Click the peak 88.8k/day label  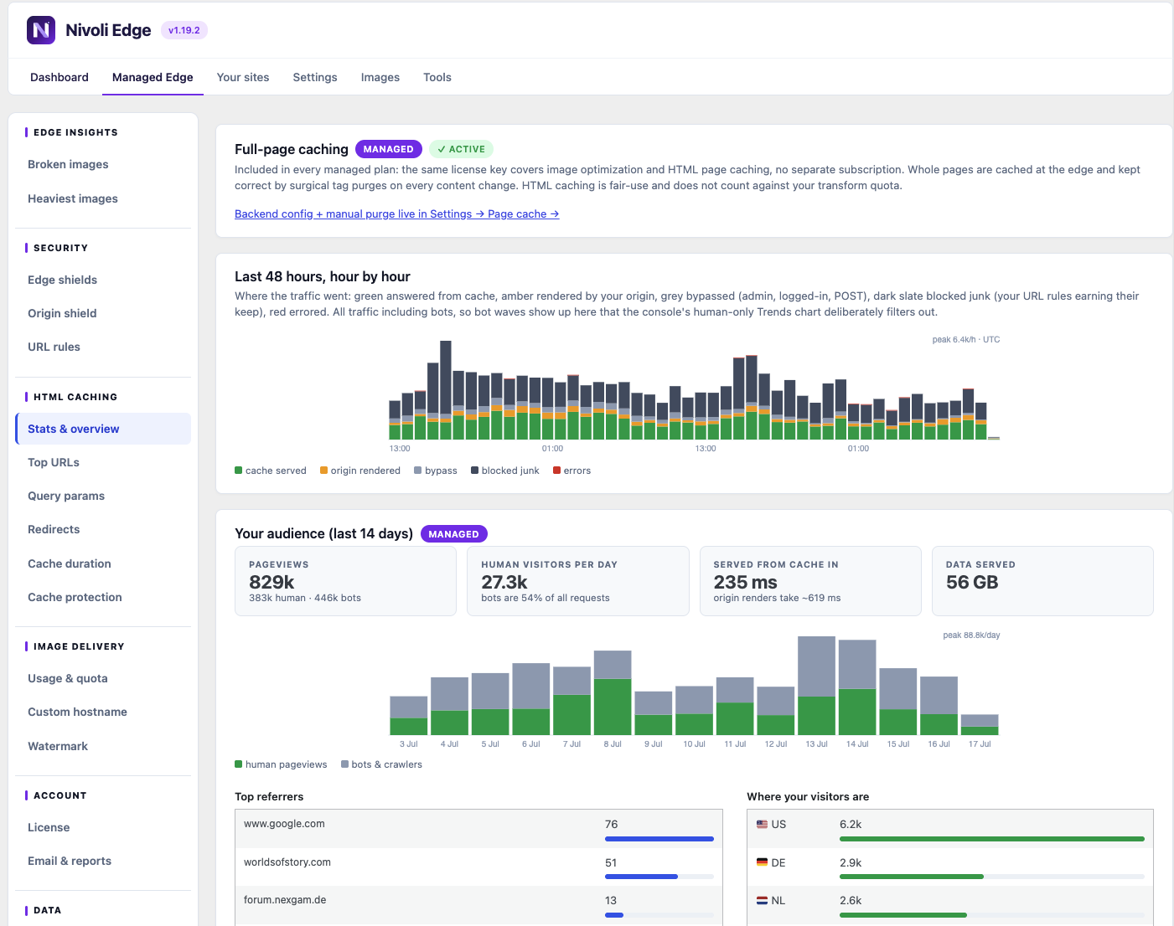click(x=971, y=635)
